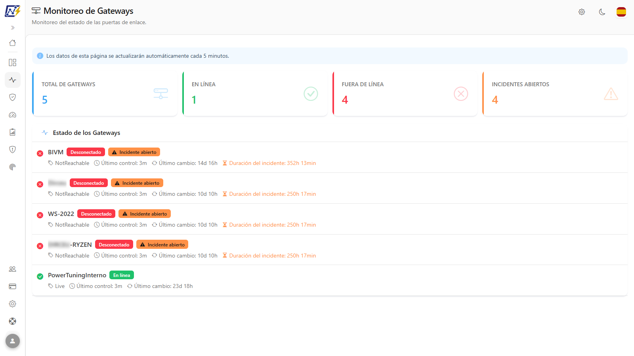Open the users icon in sidebar
This screenshot has height=356, width=634.
(x=13, y=269)
